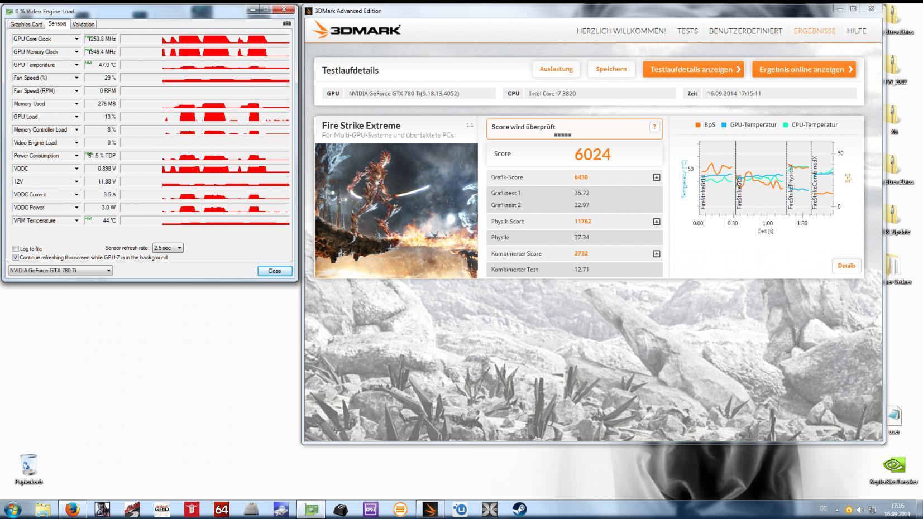Click the overall score value 6024

point(592,155)
